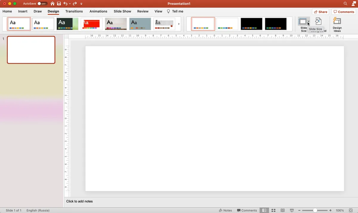Select the first white variant
Viewport: 358px width, 213px height.
(x=203, y=24)
